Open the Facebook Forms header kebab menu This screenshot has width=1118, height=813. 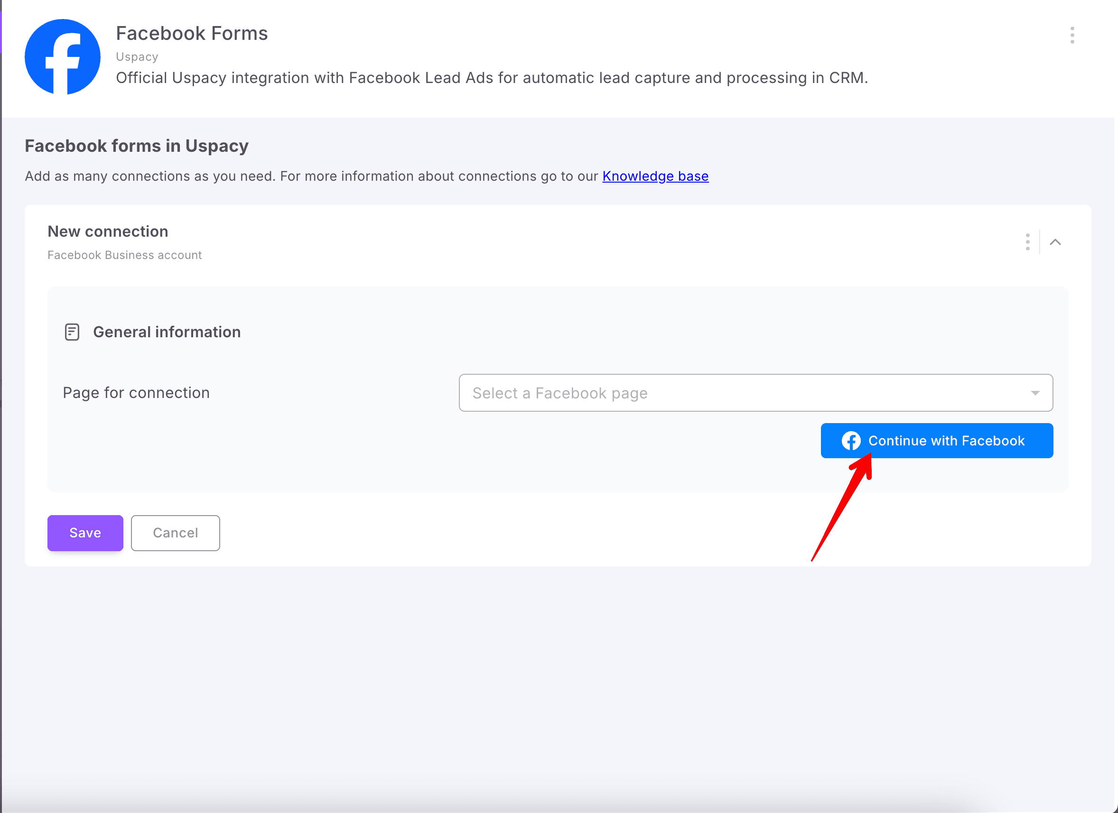pyautogui.click(x=1072, y=35)
